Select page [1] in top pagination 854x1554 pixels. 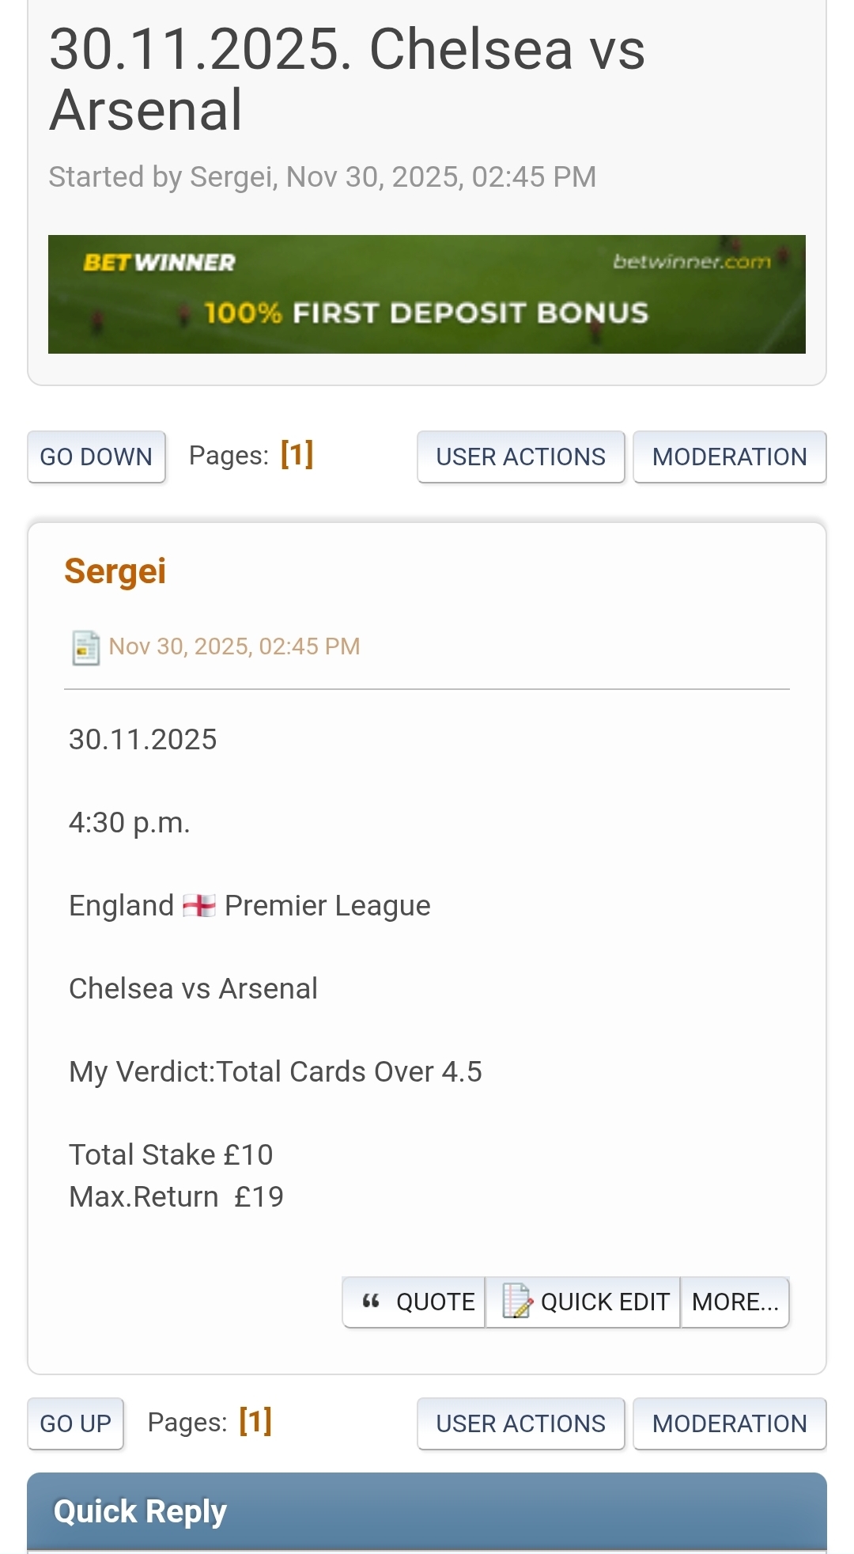tap(297, 455)
